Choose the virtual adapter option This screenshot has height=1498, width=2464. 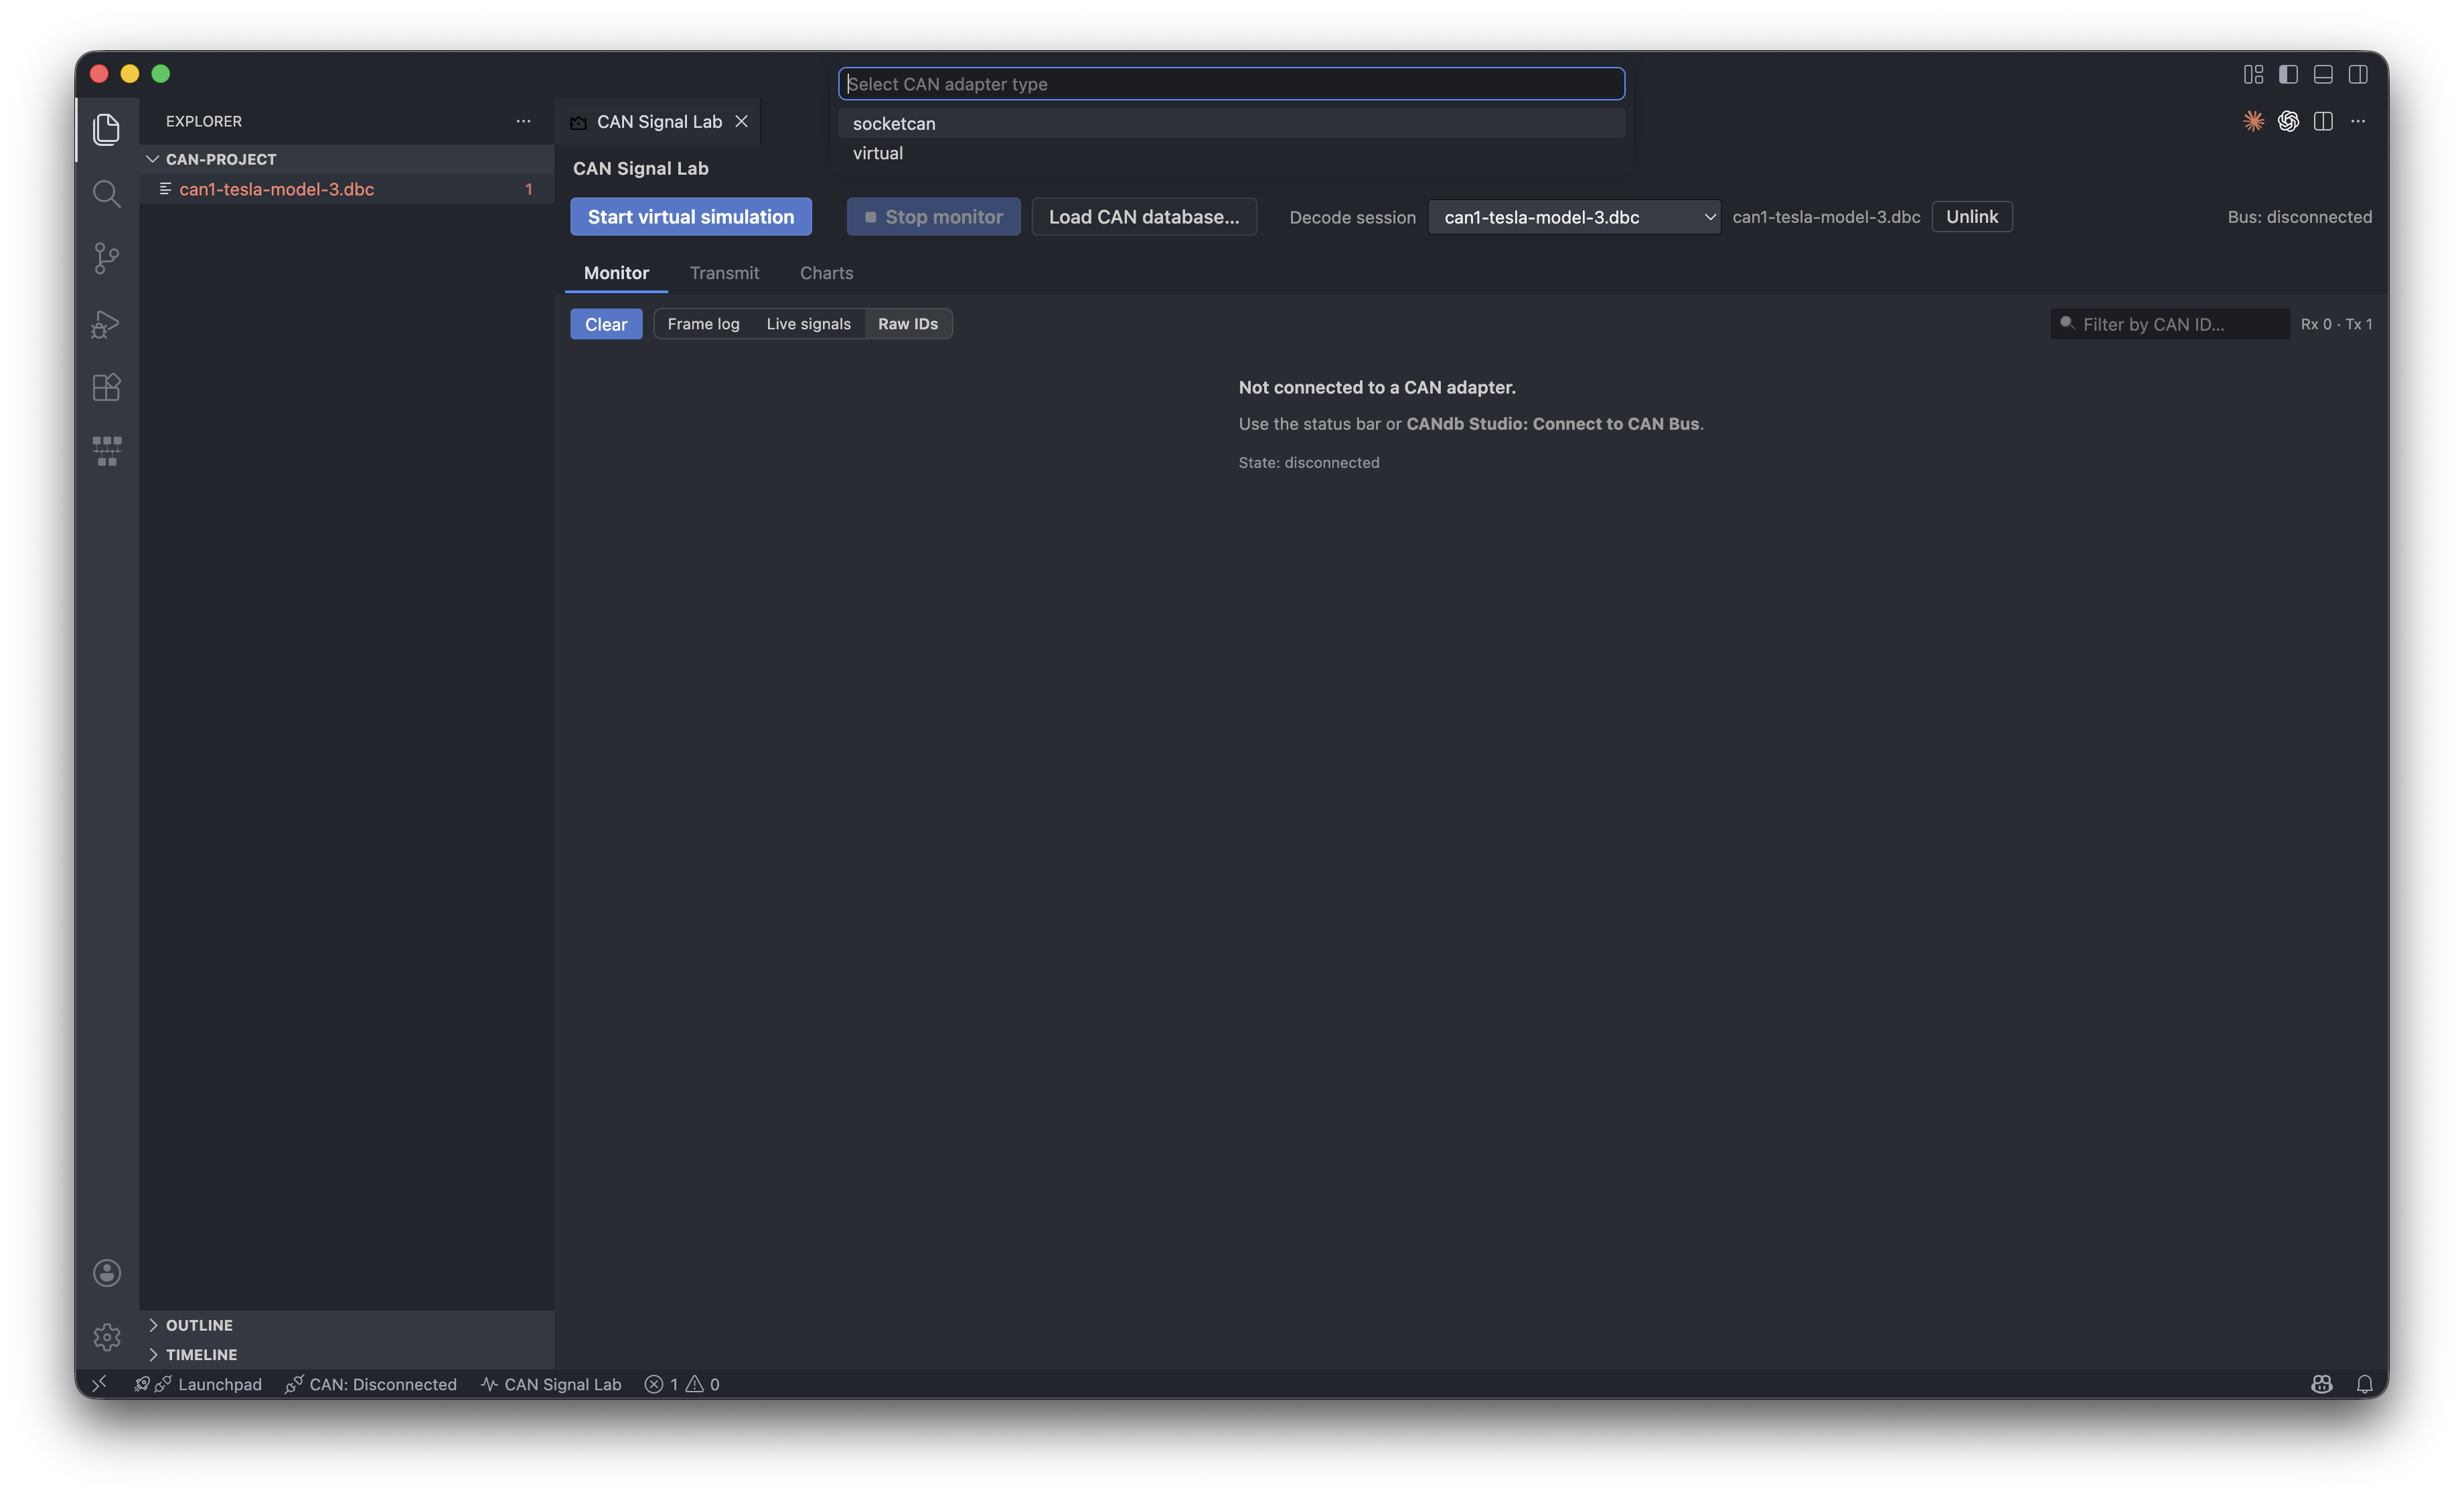click(x=877, y=153)
